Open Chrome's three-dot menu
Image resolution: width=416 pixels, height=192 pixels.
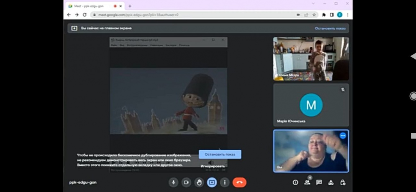(x=347, y=15)
